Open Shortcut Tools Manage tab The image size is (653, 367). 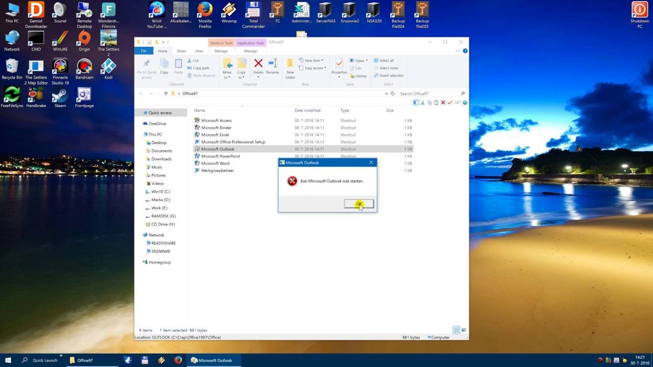[x=221, y=51]
